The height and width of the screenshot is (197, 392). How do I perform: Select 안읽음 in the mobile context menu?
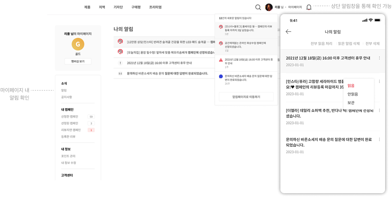click(x=352, y=94)
